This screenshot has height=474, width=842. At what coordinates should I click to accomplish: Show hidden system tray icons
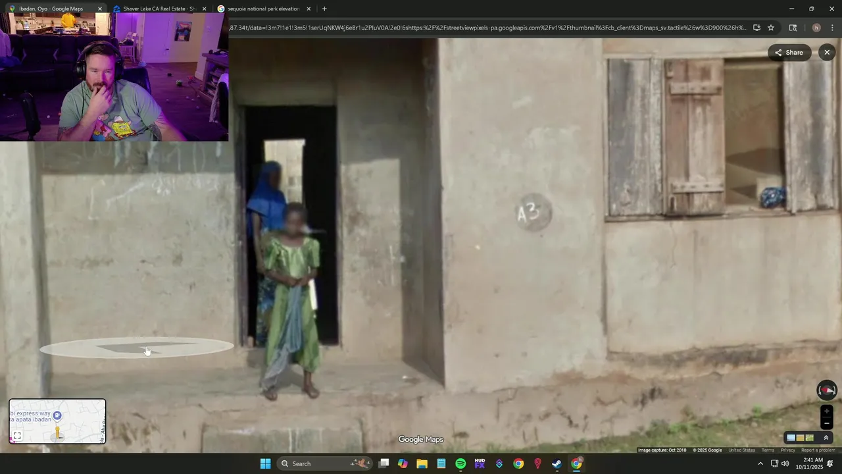760,463
